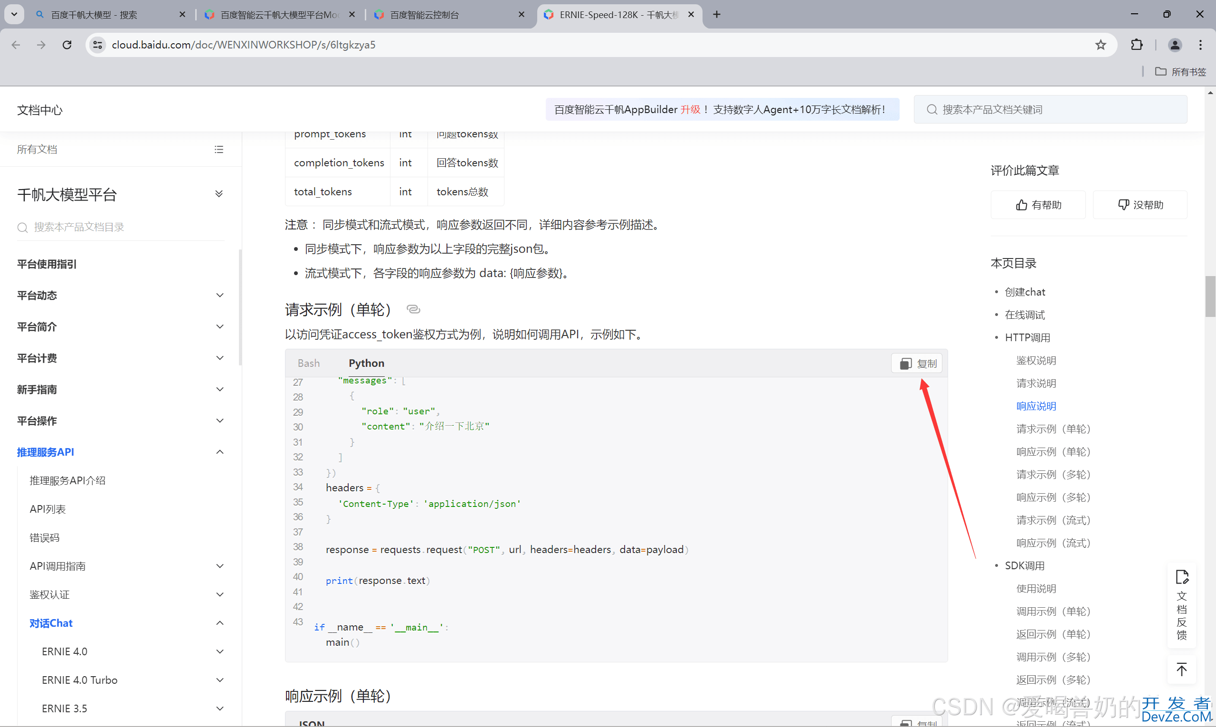Jump to 在线调试 in page contents
The image size is (1216, 727).
[1025, 315]
